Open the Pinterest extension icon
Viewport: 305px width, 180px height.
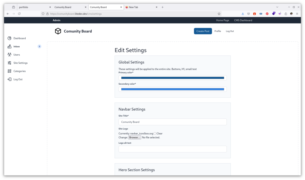pyautogui.click(x=267, y=14)
